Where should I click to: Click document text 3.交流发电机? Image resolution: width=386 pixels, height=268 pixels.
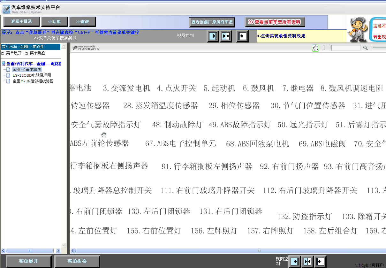pyautogui.click(x=126, y=88)
